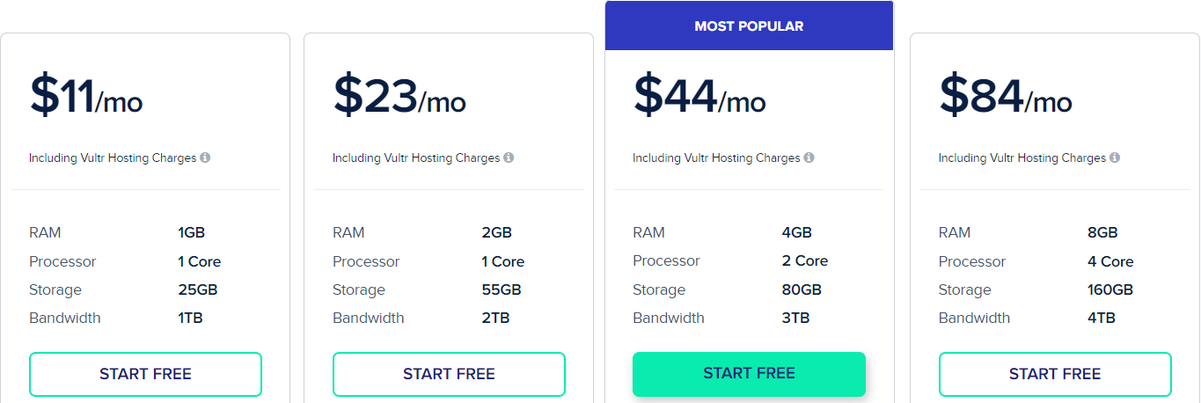The height and width of the screenshot is (403, 1201).
Task: Select the 2 Core processor value
Action: [804, 260]
